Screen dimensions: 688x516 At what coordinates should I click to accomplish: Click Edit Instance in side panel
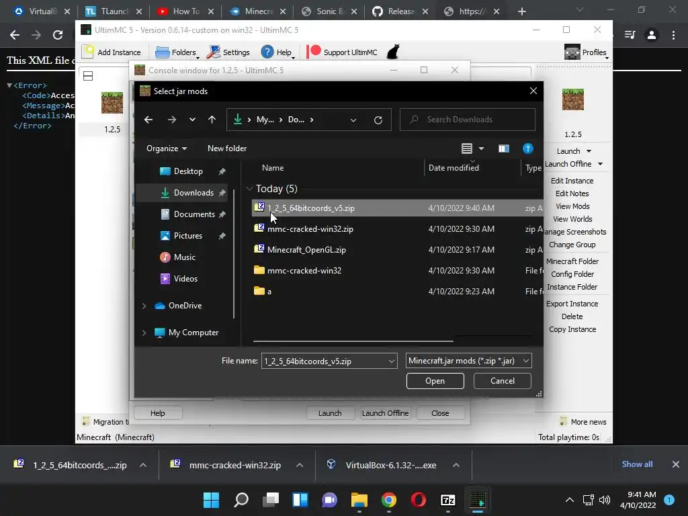point(572,181)
